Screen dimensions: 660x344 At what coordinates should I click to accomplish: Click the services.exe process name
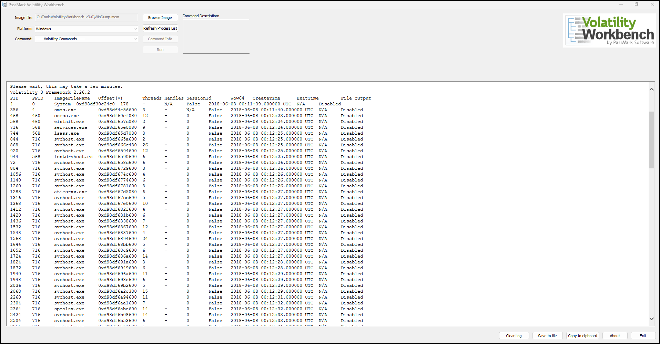[x=71, y=127]
